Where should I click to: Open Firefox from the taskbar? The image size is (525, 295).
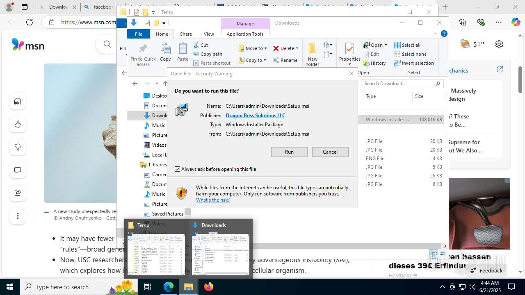point(208,287)
